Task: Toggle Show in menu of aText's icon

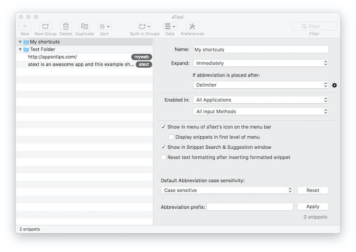Action: click(x=163, y=127)
